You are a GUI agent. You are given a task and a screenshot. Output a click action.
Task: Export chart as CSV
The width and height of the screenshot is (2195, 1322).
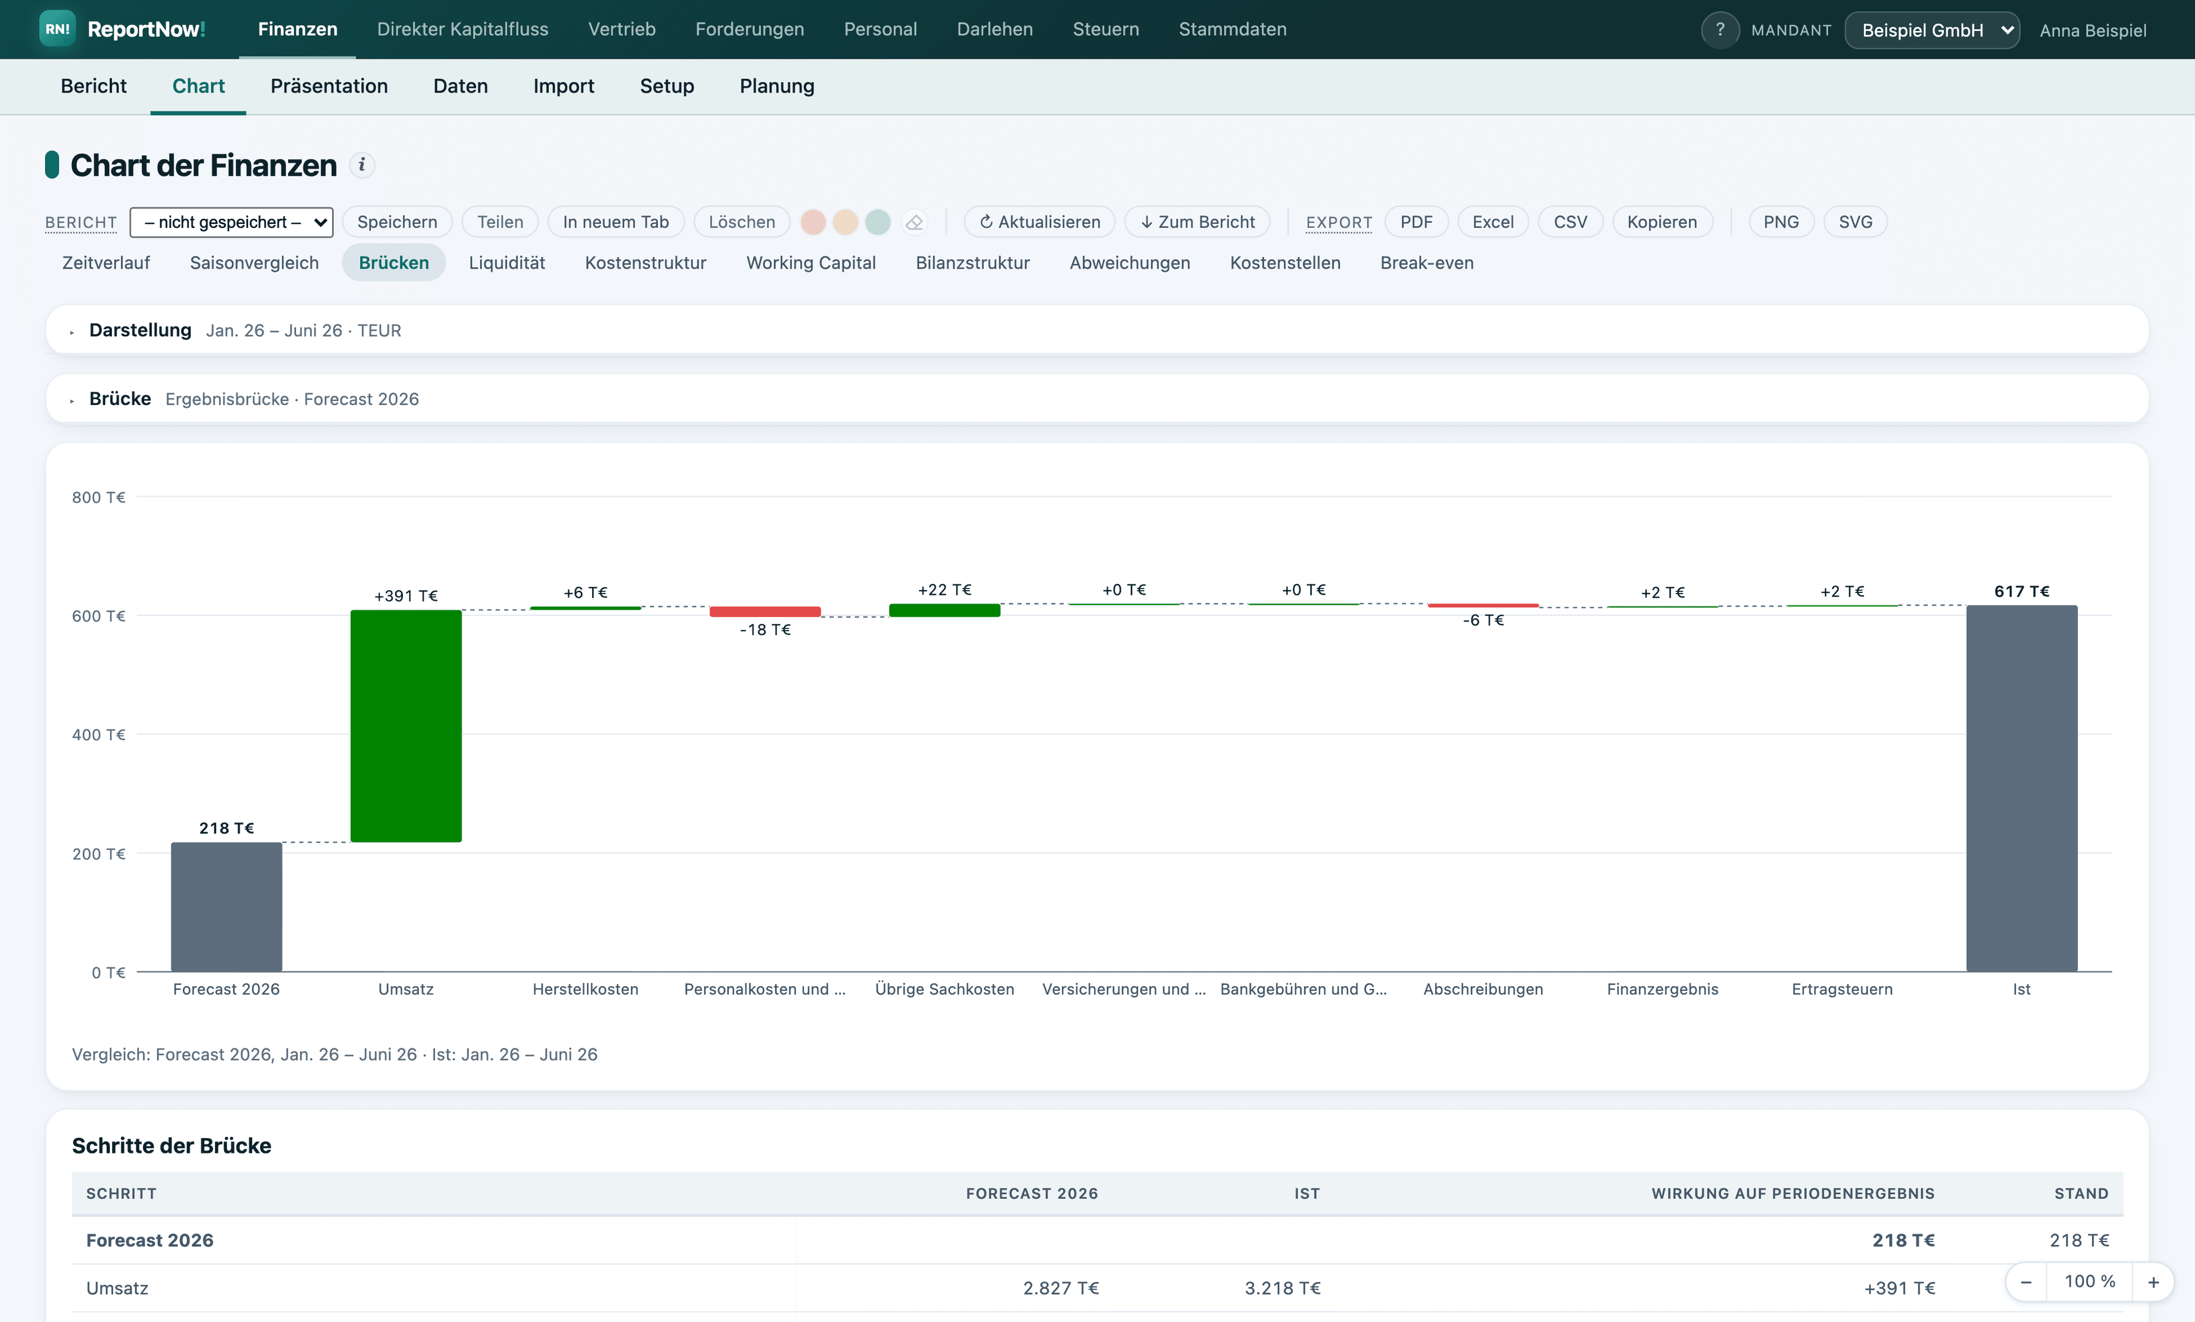pyautogui.click(x=1570, y=223)
